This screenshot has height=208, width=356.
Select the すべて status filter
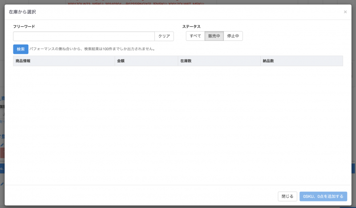(195, 36)
